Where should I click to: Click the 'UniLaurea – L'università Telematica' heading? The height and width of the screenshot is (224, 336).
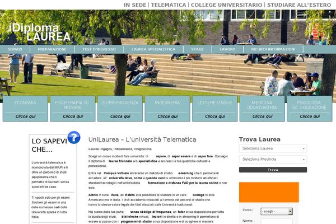(142, 139)
